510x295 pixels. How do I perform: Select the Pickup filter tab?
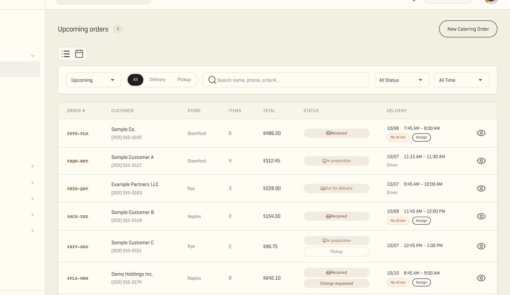point(184,80)
